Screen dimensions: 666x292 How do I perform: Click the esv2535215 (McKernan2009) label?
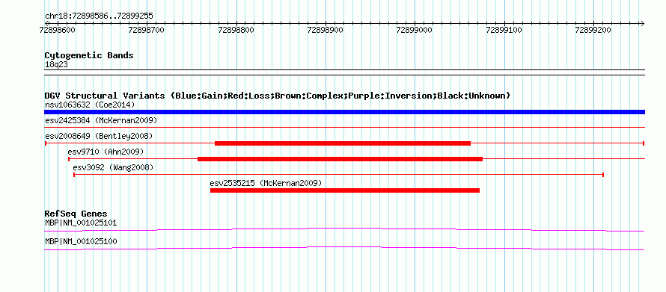(x=266, y=183)
